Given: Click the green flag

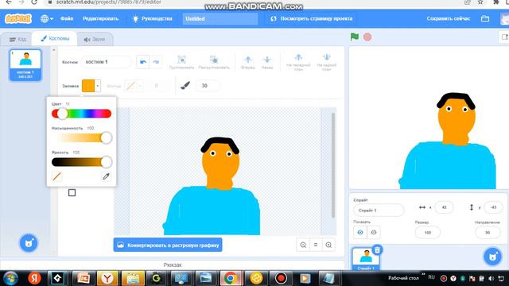Looking at the screenshot, I should [355, 37].
